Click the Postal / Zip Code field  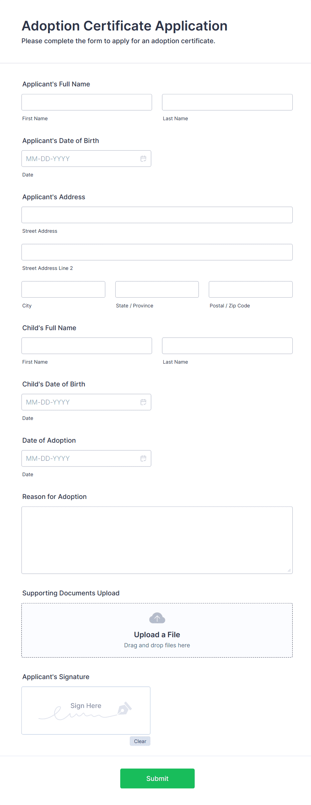coord(250,290)
